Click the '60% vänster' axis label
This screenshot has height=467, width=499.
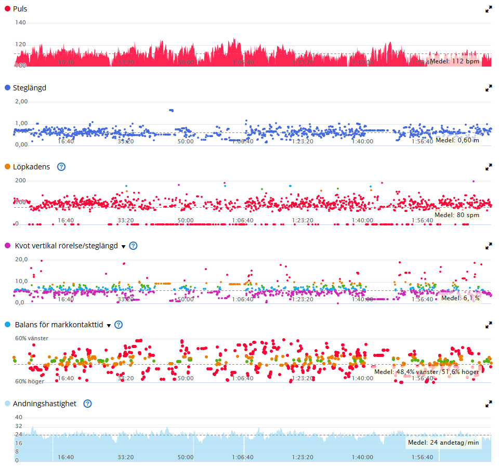[32, 338]
